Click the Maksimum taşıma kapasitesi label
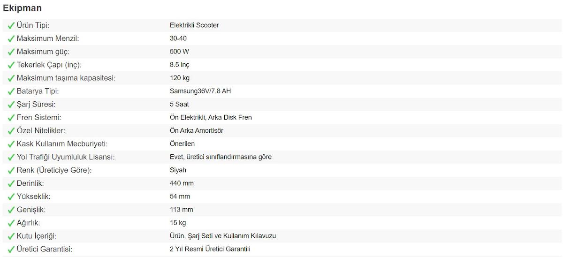Screen dimensions: 563x257 [66, 78]
